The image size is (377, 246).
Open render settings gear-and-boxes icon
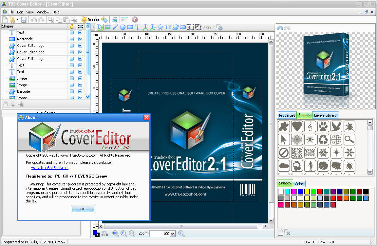coord(104,20)
